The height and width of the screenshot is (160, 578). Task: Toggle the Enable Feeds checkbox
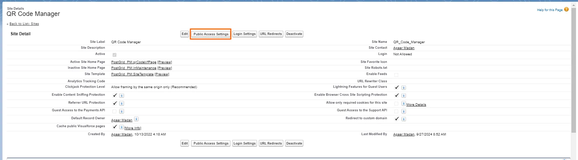(x=396, y=75)
